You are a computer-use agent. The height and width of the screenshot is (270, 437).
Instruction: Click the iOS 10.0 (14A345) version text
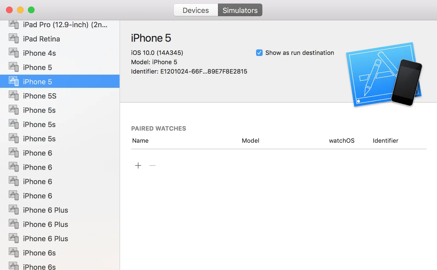pos(157,53)
